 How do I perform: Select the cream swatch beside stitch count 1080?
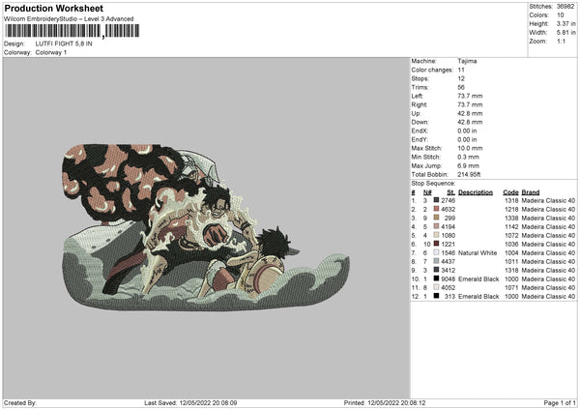[436, 235]
